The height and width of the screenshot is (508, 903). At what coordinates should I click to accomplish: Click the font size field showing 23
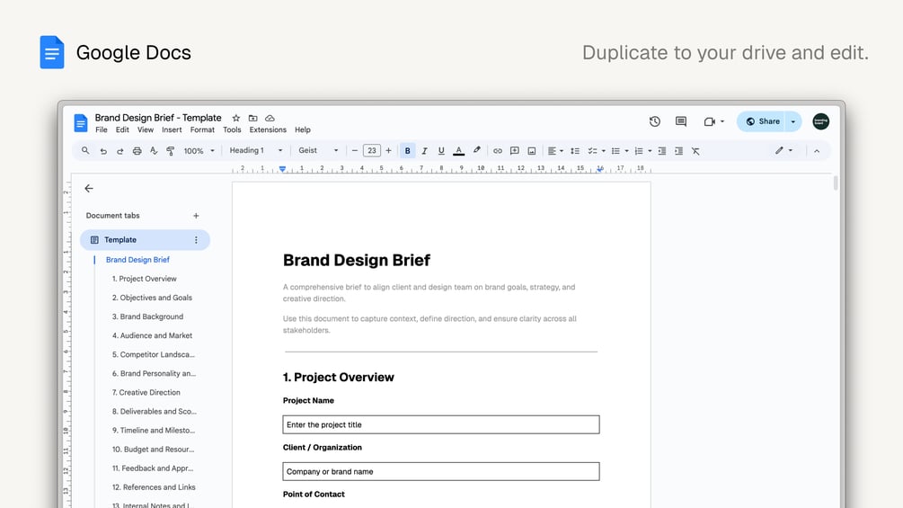(372, 150)
